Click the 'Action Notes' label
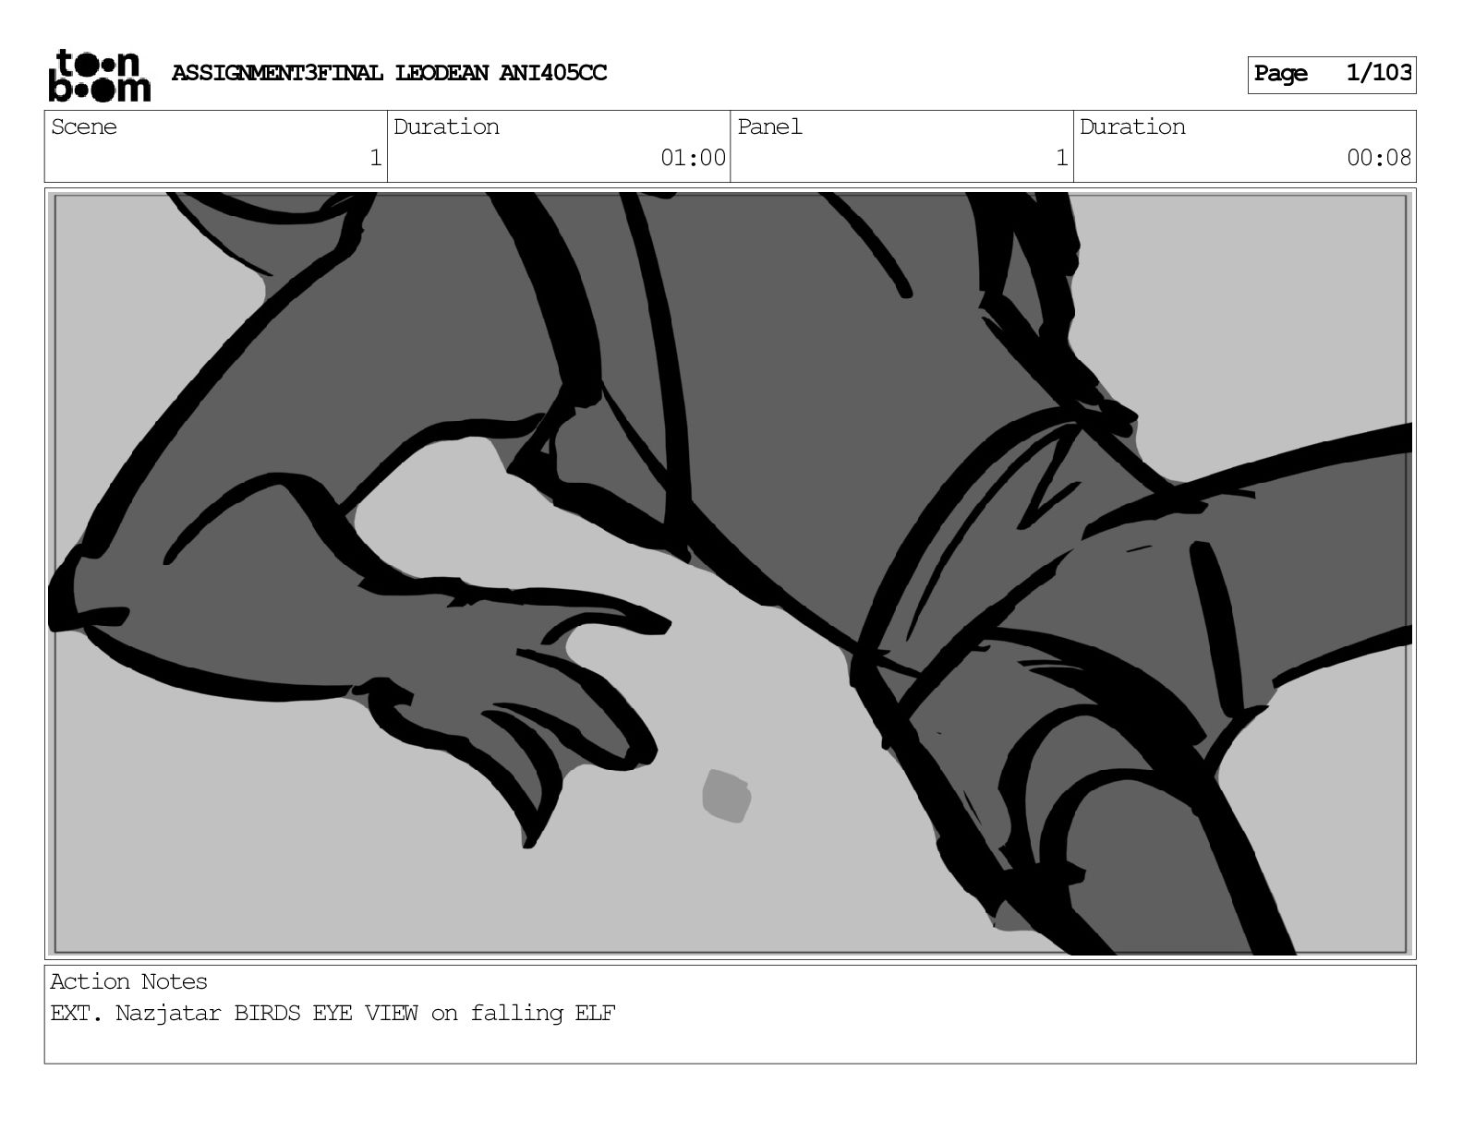 (128, 982)
